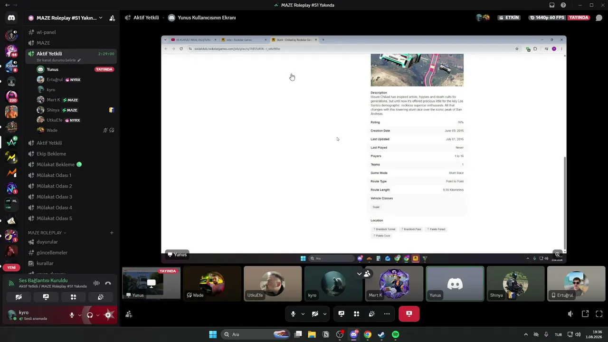Image resolution: width=608 pixels, height=342 pixels.
Task: Open the Notion app on the taskbar
Action: pyautogui.click(x=325, y=334)
